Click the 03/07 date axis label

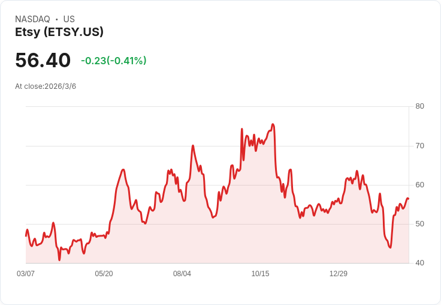pos(26,274)
